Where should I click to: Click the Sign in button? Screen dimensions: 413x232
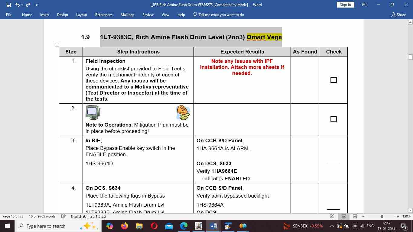[x=345, y=5]
